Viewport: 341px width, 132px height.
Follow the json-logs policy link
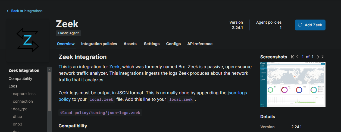tap(237, 93)
